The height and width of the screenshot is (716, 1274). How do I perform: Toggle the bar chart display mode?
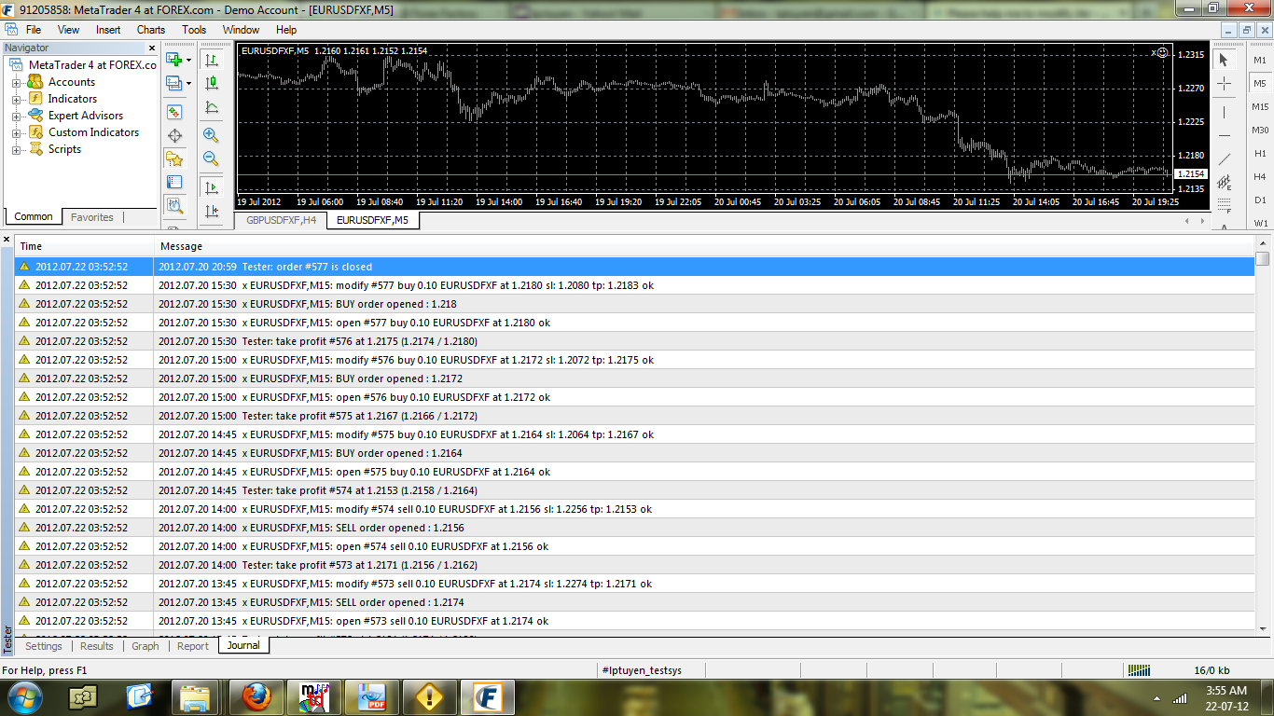(x=212, y=60)
